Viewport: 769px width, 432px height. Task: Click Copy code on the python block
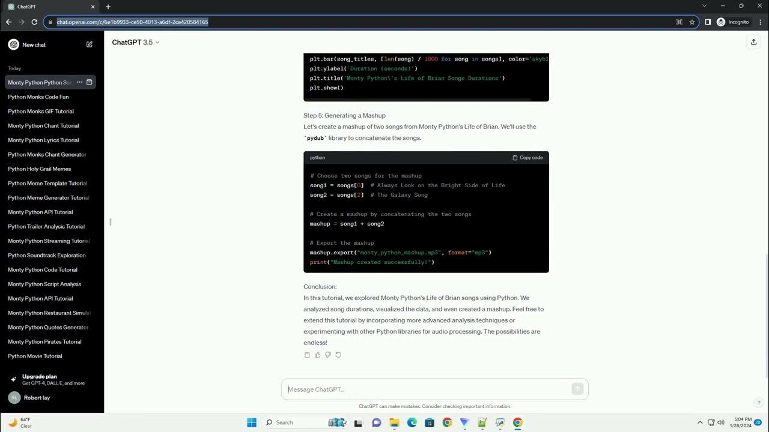point(527,158)
